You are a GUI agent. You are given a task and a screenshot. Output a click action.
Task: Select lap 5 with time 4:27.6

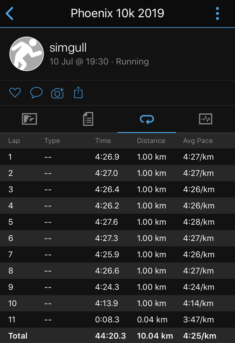pos(118,222)
